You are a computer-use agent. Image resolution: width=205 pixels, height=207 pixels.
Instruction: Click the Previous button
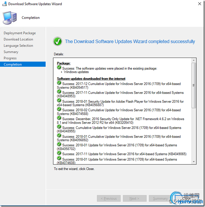109,199
